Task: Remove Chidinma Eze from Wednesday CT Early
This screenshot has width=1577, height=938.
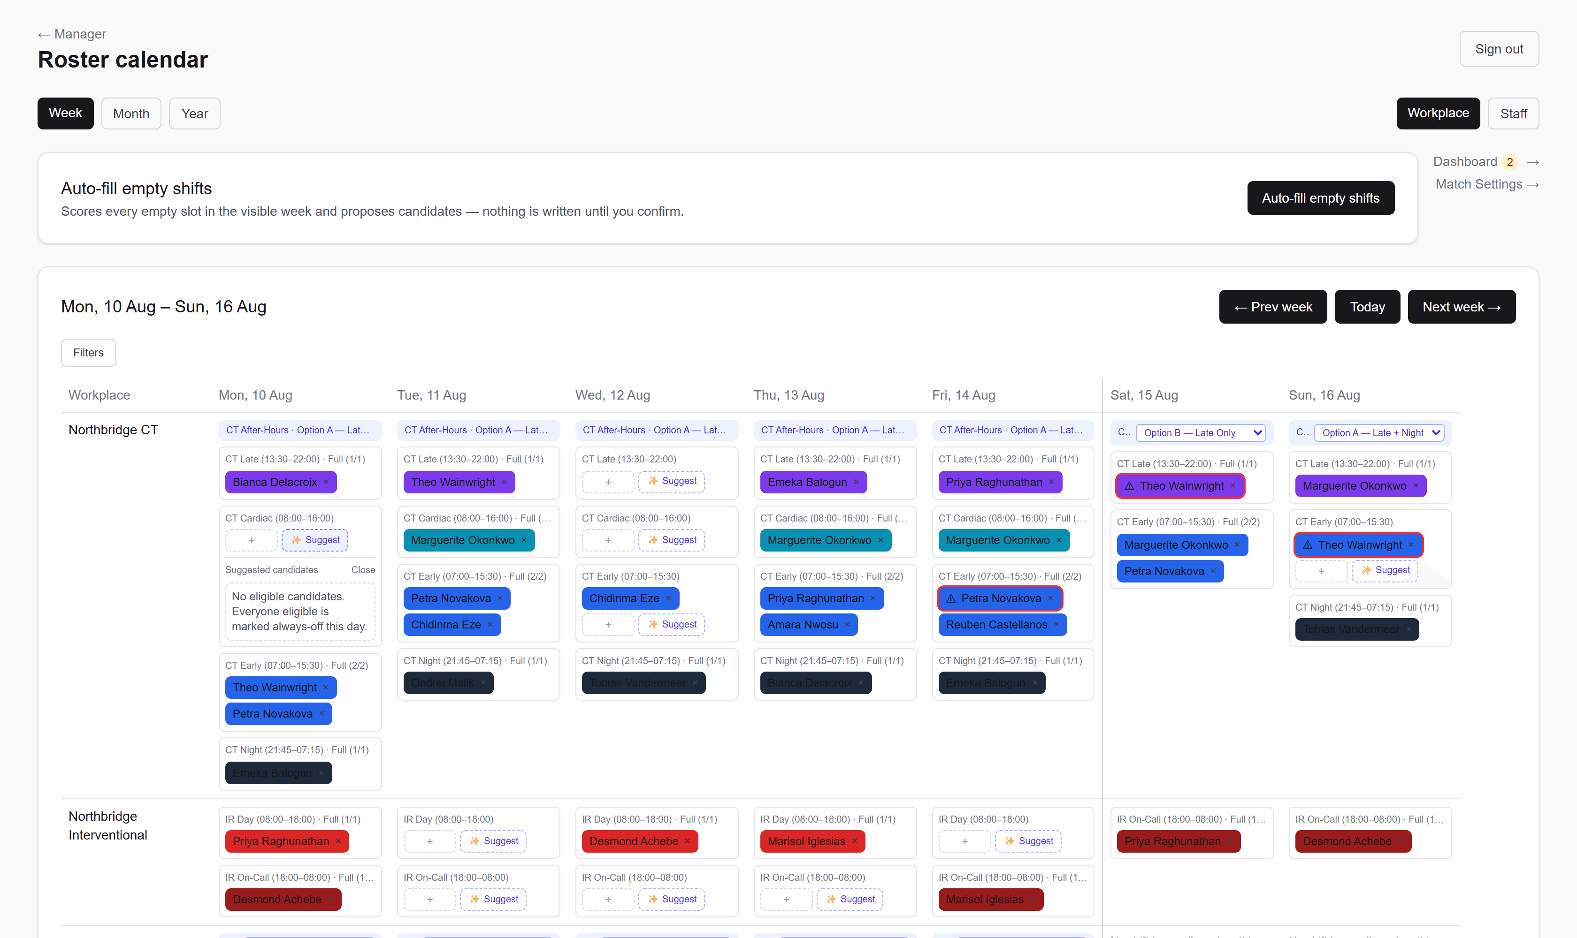Action: point(669,598)
